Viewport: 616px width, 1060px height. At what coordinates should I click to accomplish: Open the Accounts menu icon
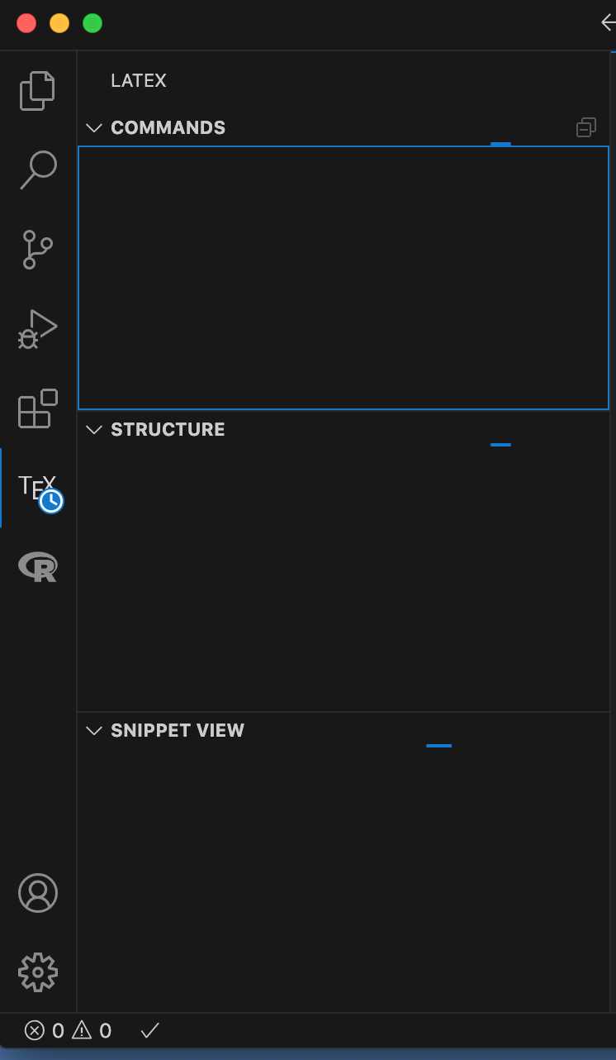(x=37, y=893)
